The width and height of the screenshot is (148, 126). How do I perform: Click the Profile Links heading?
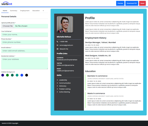click(62, 53)
